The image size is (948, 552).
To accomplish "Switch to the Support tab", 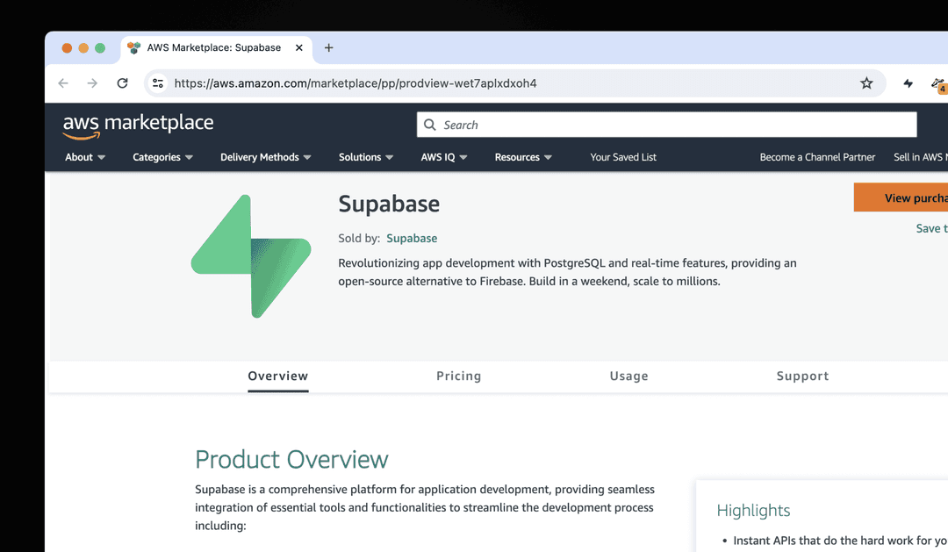I will tap(802, 376).
